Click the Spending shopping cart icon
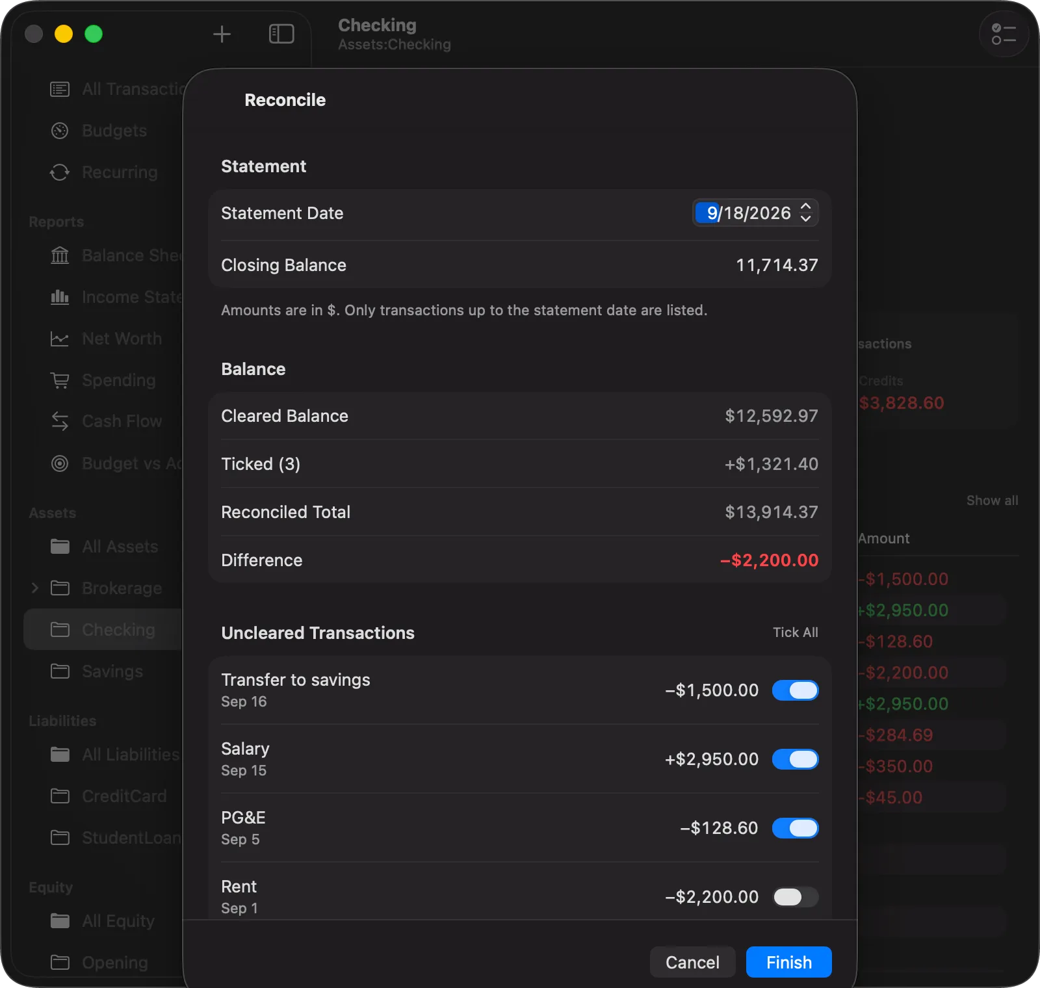Image resolution: width=1040 pixels, height=988 pixels. 60,380
